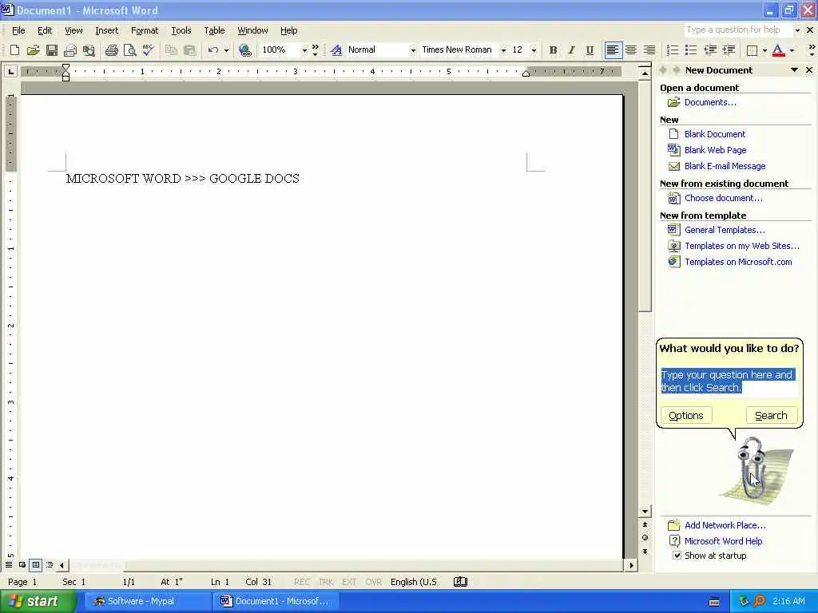Open the Insert menu

pyautogui.click(x=106, y=30)
